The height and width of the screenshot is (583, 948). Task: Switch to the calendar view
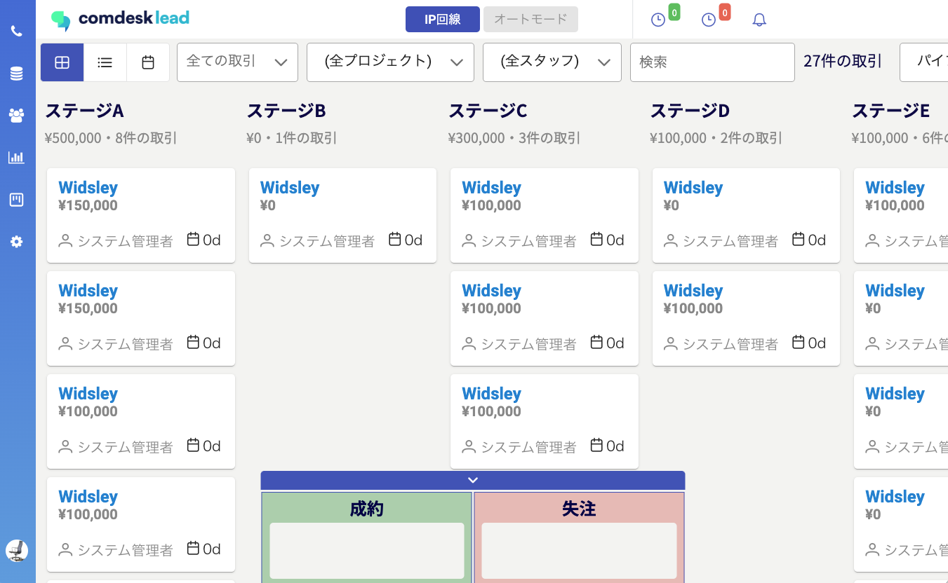tap(147, 62)
